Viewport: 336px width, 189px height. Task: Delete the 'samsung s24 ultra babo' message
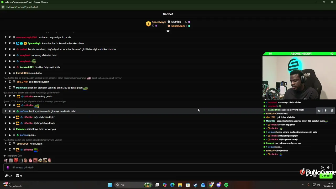6,55
